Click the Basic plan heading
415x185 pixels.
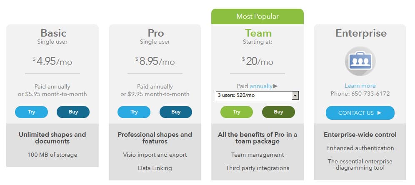click(53, 33)
